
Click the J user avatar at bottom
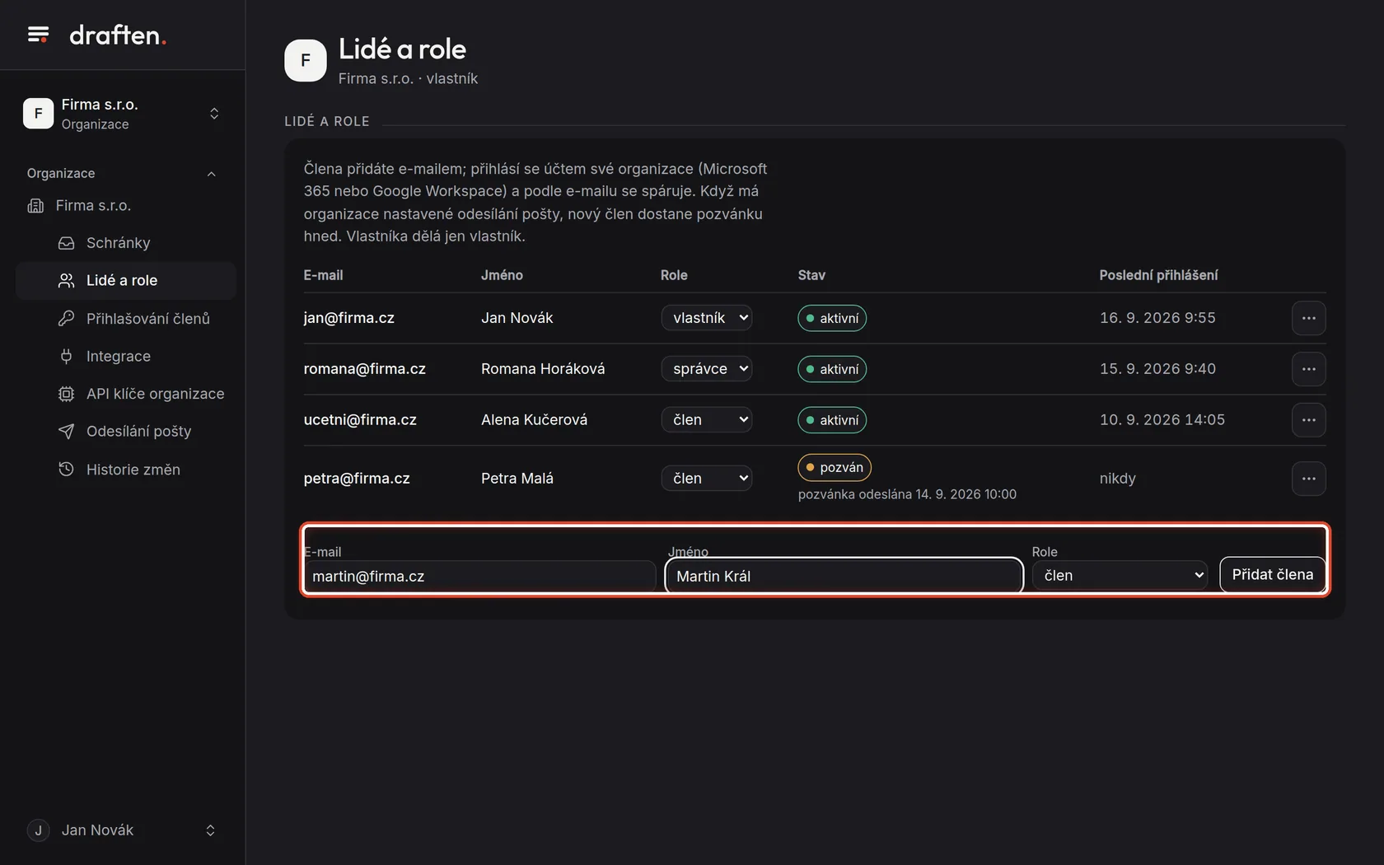38,830
